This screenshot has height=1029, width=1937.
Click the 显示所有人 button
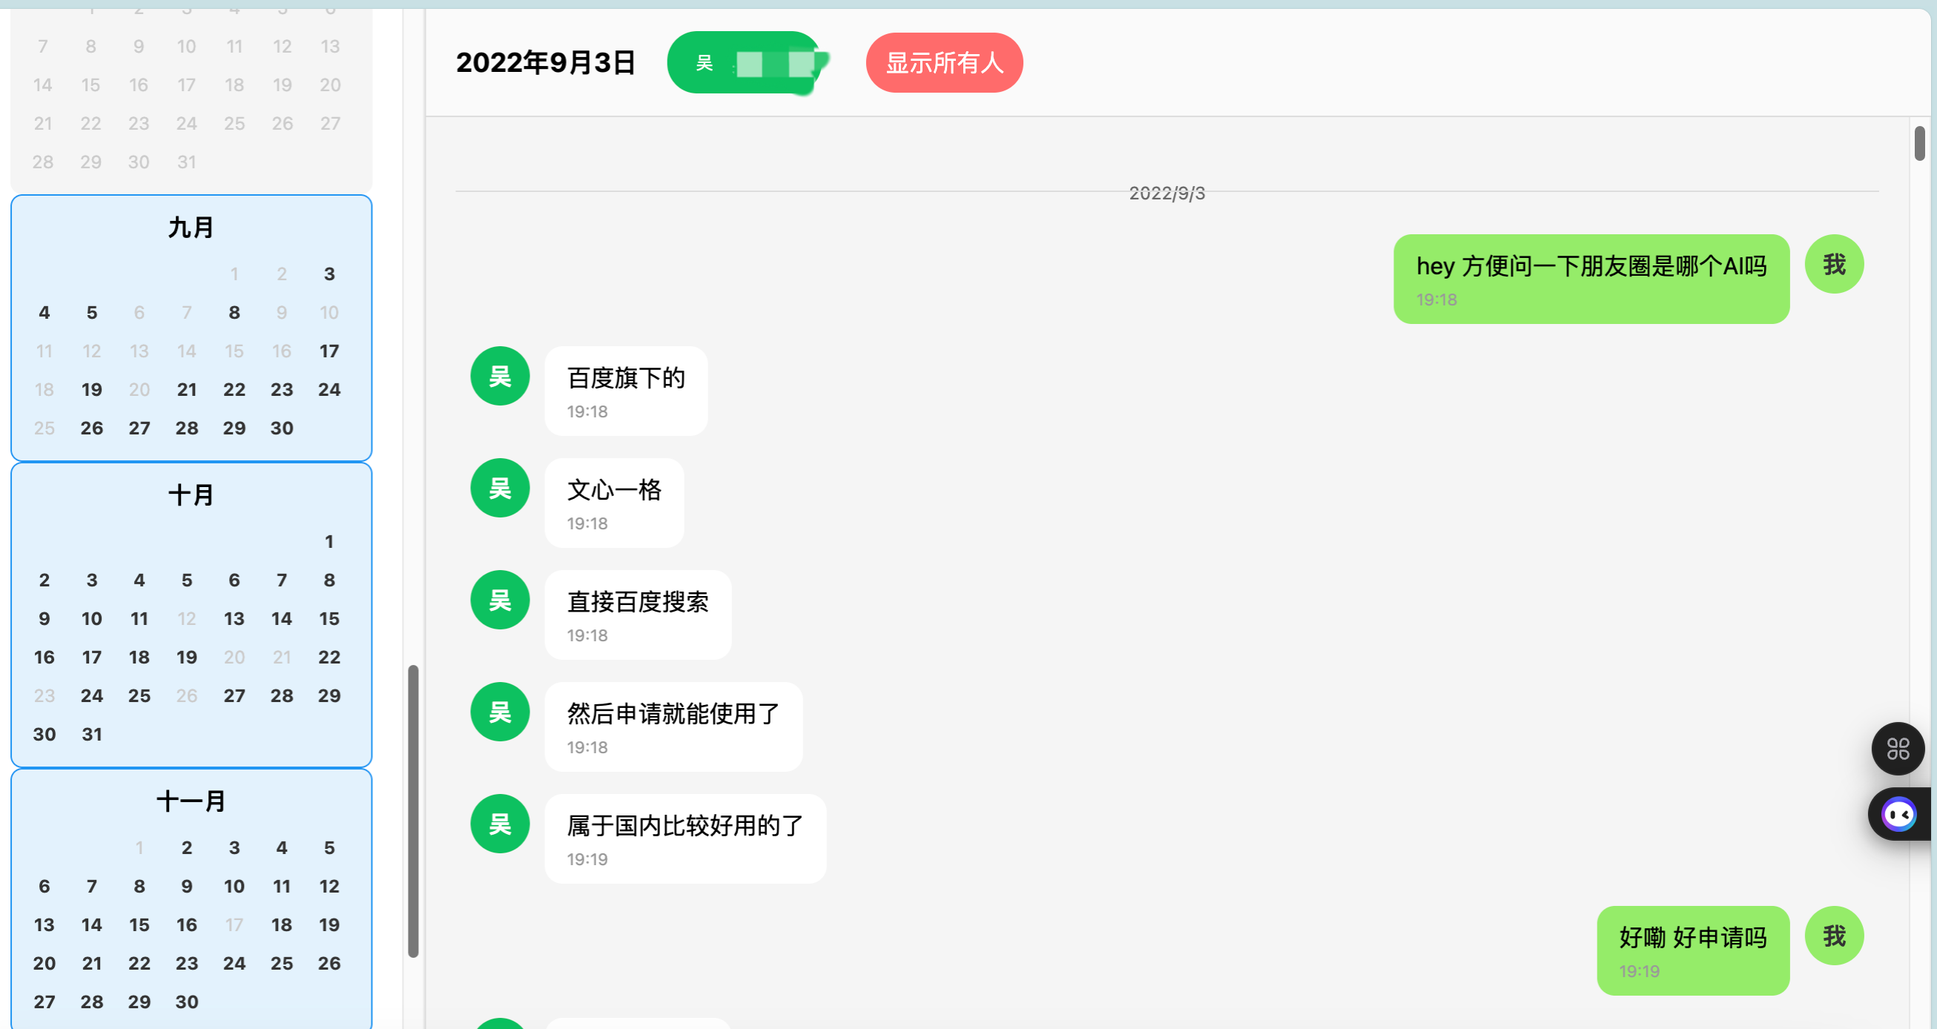pos(945,62)
